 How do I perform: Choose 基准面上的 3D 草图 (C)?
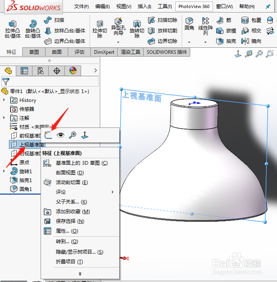80,163
